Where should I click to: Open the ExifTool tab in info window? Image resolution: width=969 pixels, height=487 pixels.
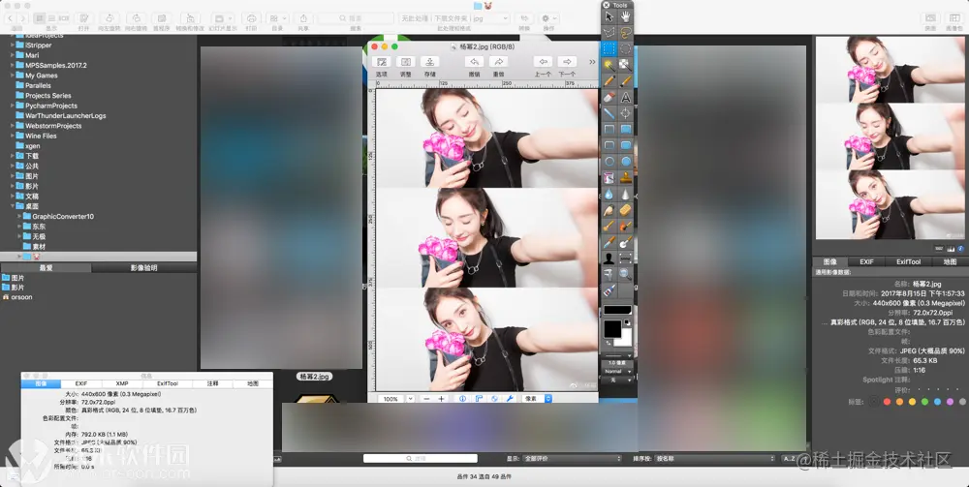[x=167, y=383]
